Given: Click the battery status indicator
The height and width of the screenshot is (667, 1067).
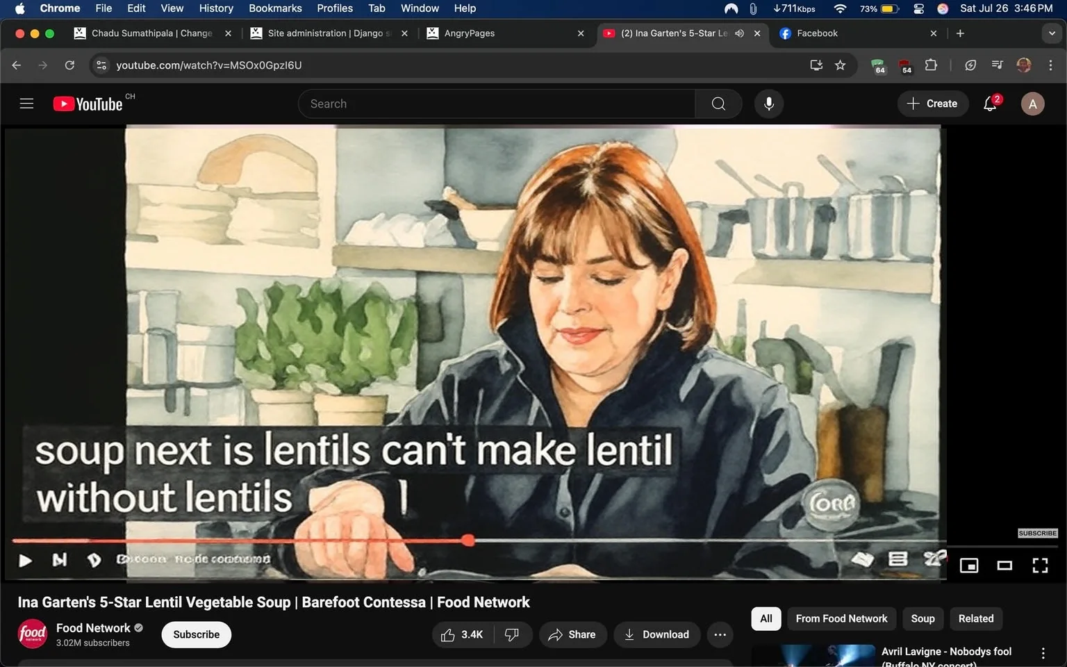Looking at the screenshot, I should click(879, 8).
